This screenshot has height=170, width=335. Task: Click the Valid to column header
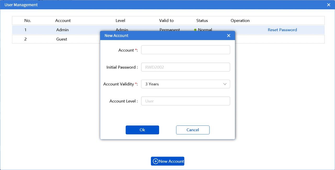click(x=166, y=20)
